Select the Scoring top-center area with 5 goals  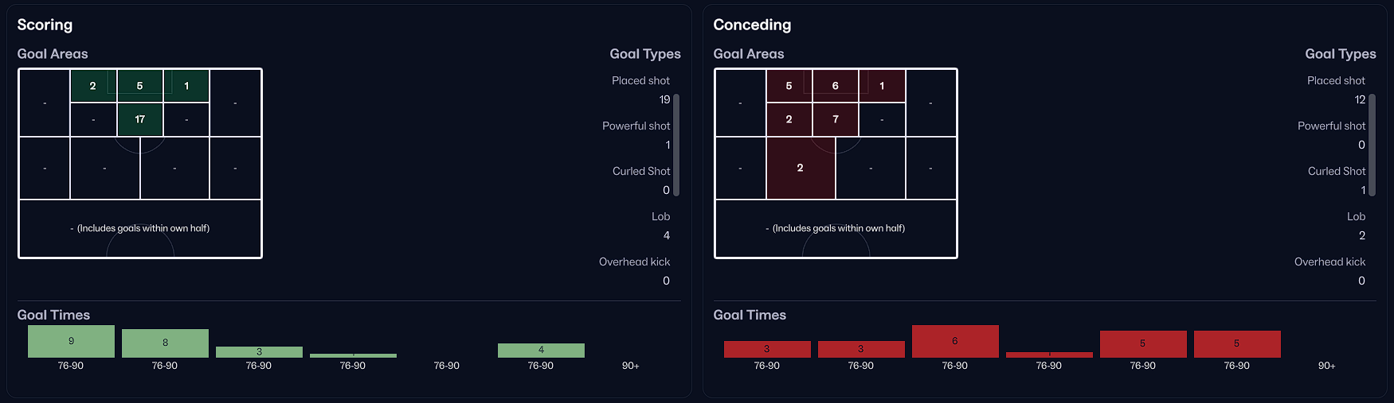tap(140, 86)
